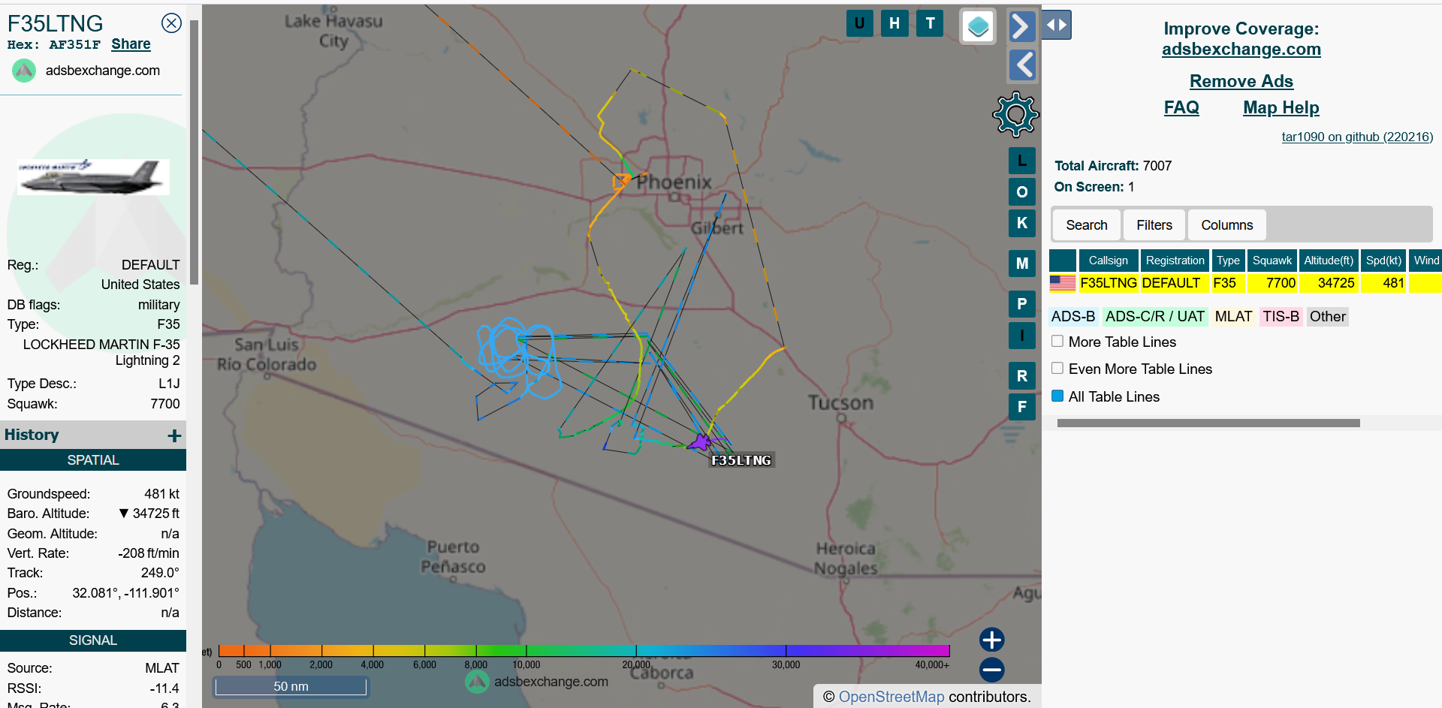Click the Other source legend label
The width and height of the screenshot is (1442, 708).
pyautogui.click(x=1327, y=317)
